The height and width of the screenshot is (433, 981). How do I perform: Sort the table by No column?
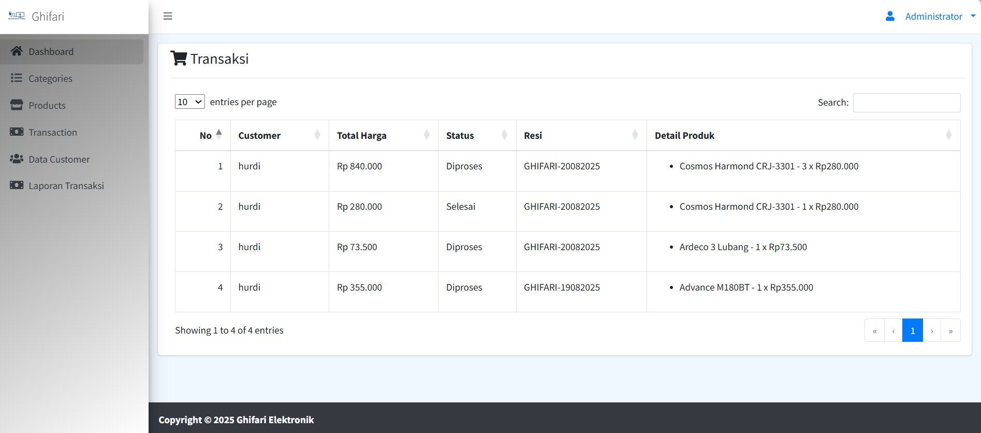pyautogui.click(x=206, y=135)
